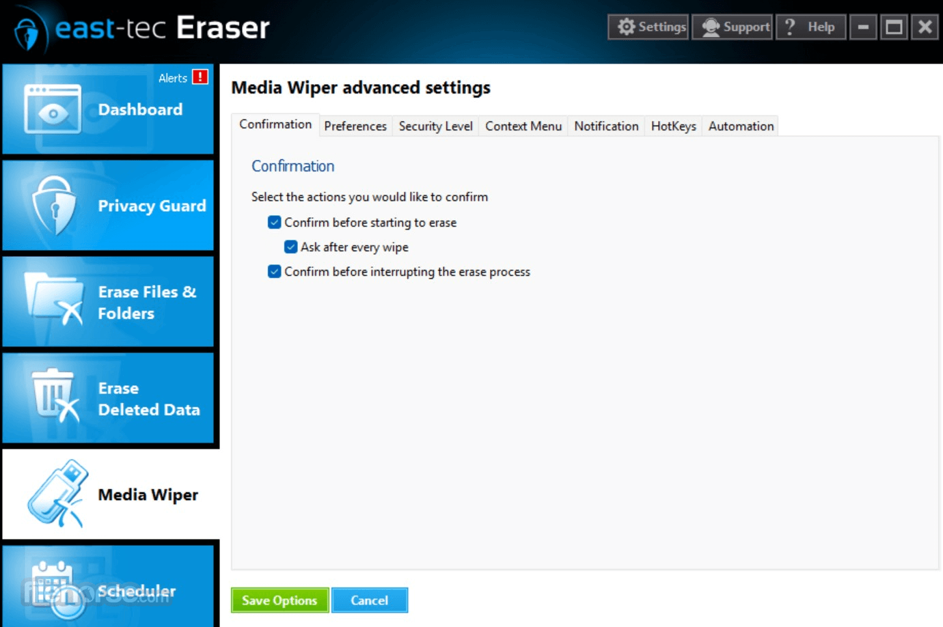Toggle Ask after every wipe checkbox
943x627 pixels.
point(291,247)
